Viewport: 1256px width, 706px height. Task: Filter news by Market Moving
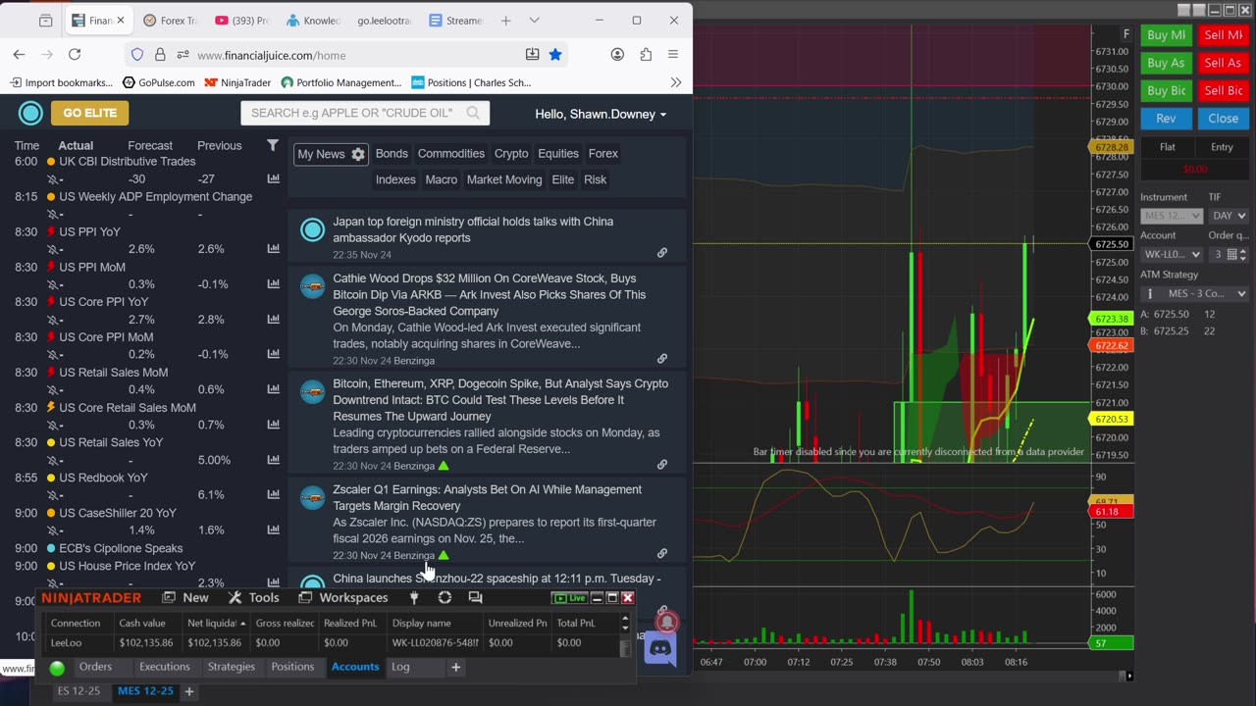(504, 179)
